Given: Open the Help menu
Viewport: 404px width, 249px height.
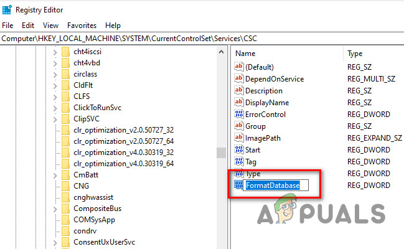Looking at the screenshot, I should pos(113,26).
